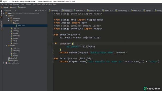The image size is (162, 91).
Task: Open the File menu
Action: [2, 4]
